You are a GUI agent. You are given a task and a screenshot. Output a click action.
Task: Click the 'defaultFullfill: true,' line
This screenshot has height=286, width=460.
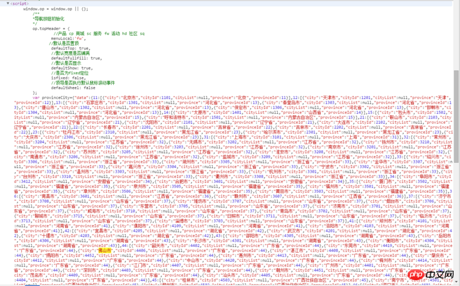pos(76,58)
